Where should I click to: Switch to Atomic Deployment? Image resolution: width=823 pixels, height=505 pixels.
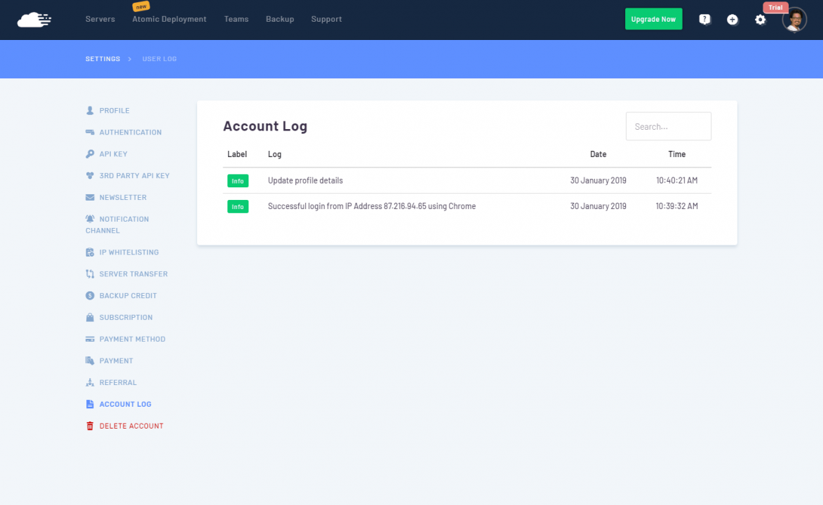(x=169, y=19)
